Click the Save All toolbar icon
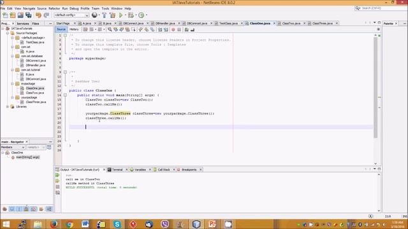 click(x=28, y=15)
